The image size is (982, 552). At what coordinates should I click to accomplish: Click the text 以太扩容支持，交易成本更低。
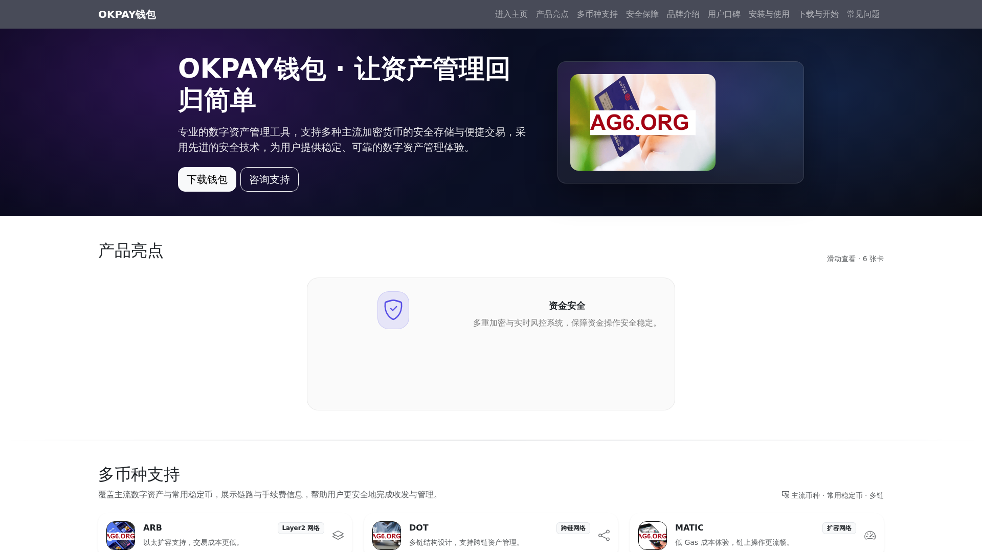(x=193, y=542)
